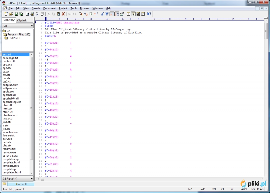
Task: Open Print Preview from the toolbar
Action: 27,14
